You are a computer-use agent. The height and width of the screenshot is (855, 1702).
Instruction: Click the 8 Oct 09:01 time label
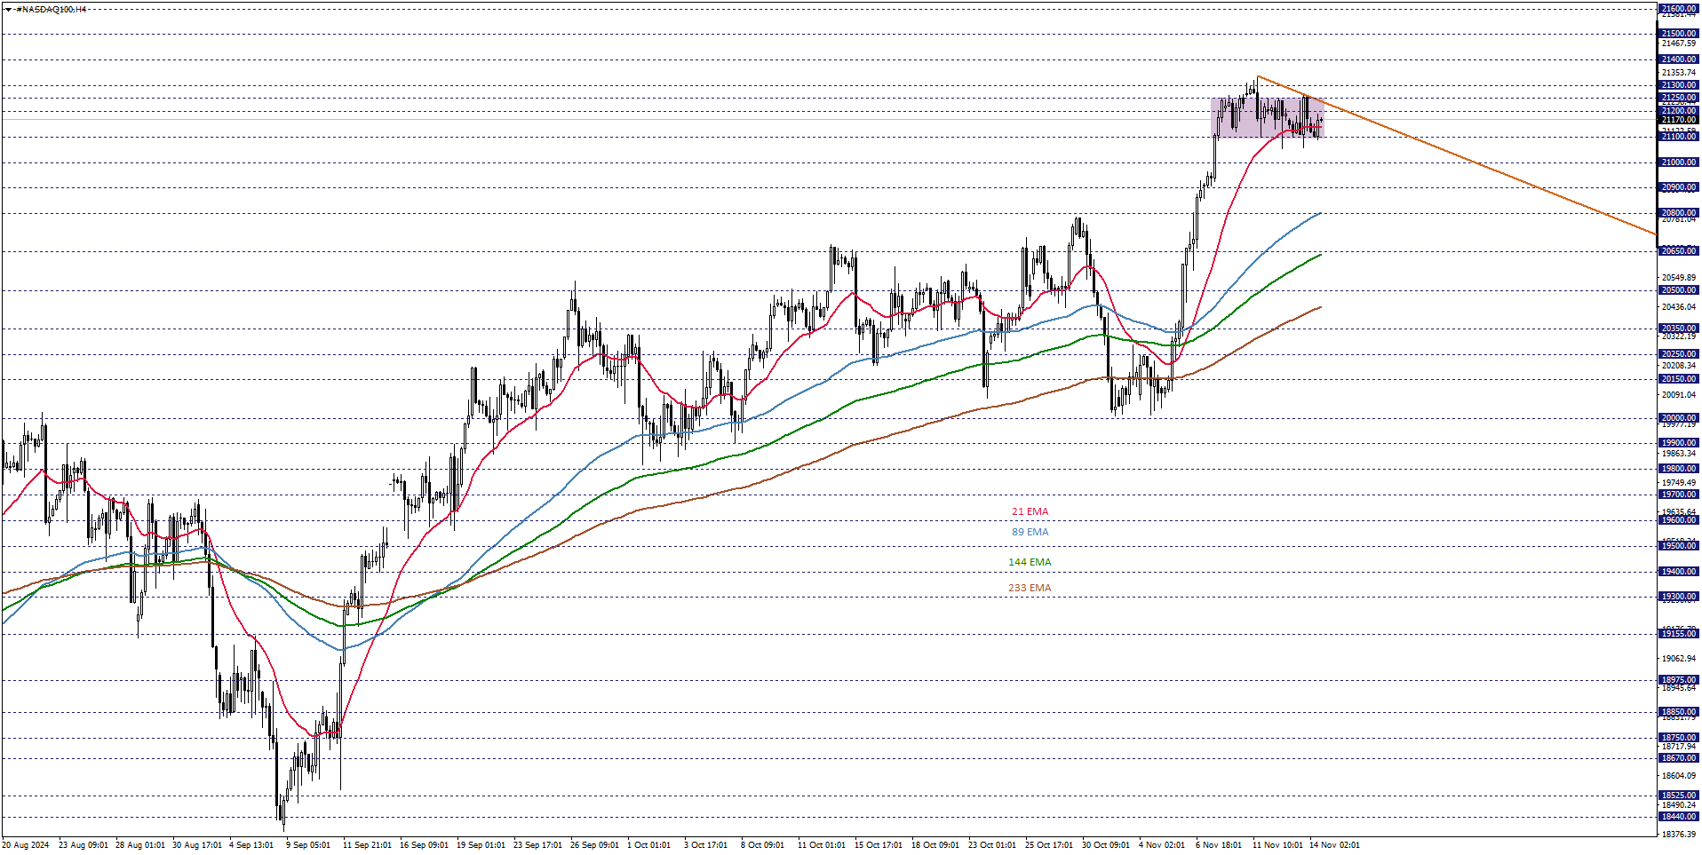763,845
